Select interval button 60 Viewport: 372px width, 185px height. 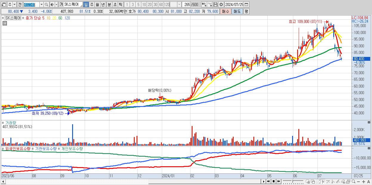[161, 5]
